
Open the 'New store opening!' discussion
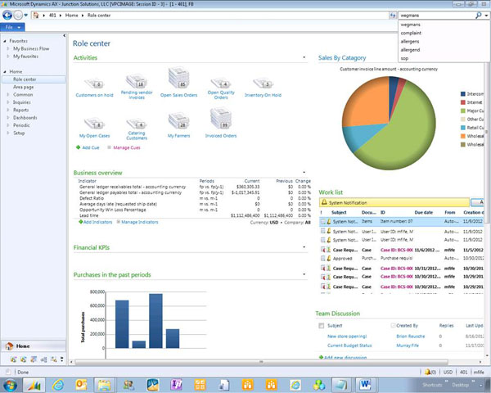click(x=347, y=337)
